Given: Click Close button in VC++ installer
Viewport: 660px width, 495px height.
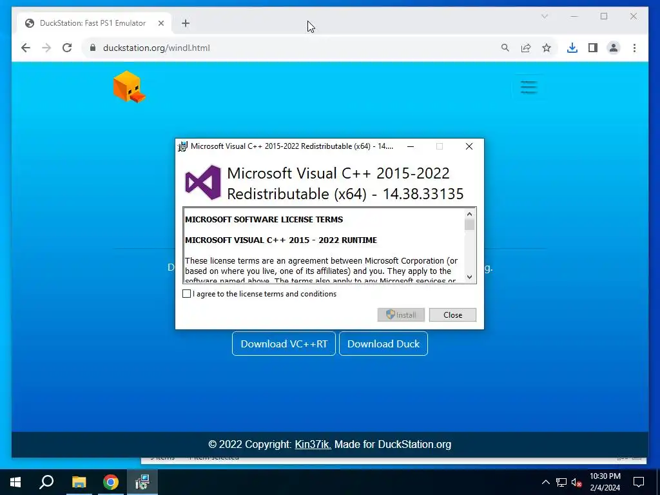Looking at the screenshot, I should (452, 315).
